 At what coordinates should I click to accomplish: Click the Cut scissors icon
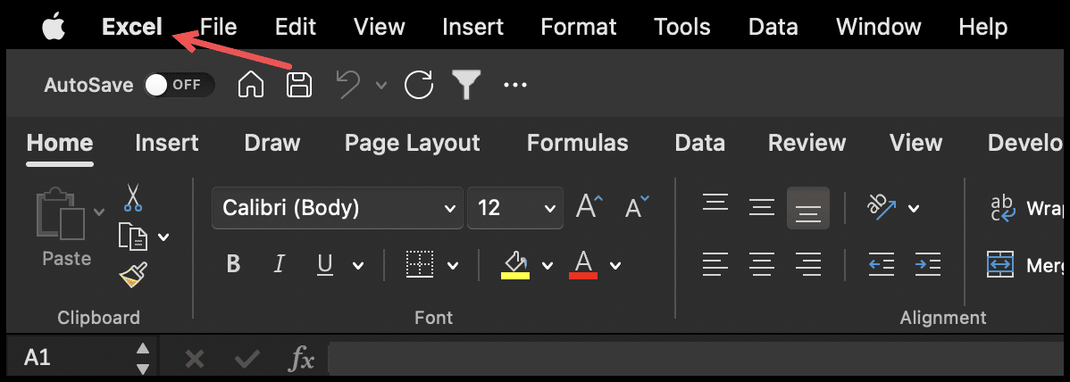coord(132,197)
